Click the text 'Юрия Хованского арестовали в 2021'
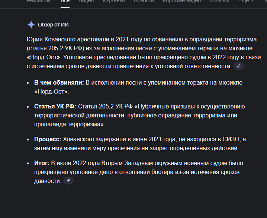 pos(78,40)
